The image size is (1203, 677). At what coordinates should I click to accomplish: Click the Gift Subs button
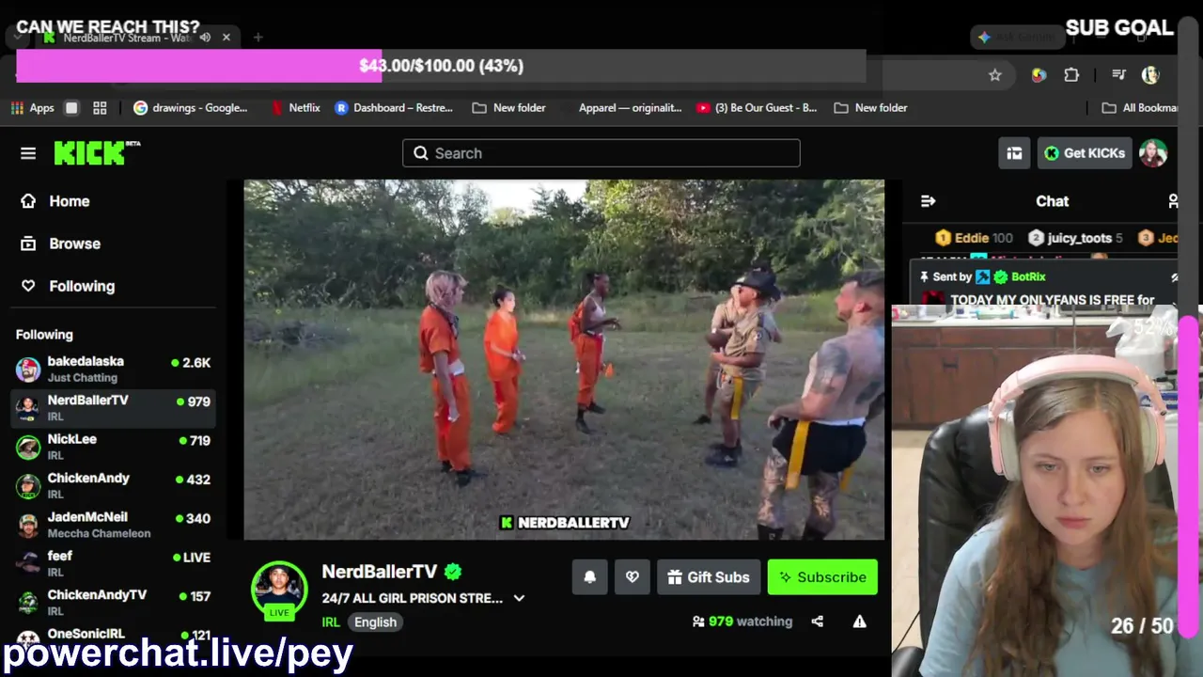[709, 577]
